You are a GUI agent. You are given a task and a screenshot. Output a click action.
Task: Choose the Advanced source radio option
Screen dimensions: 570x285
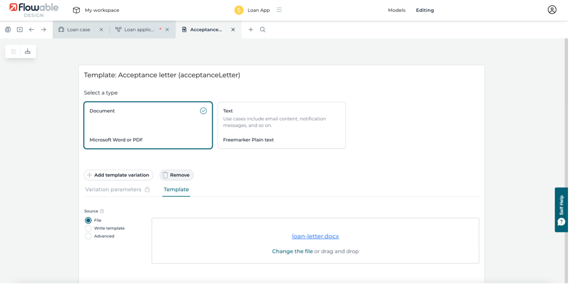88,236
